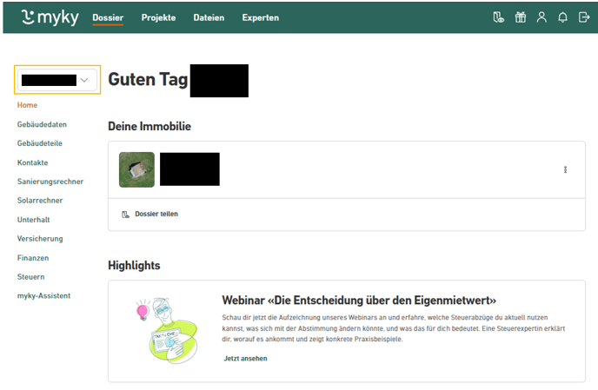Viewport: 598px width, 390px height.
Task: Open the Dateien tab
Action: pyautogui.click(x=209, y=17)
